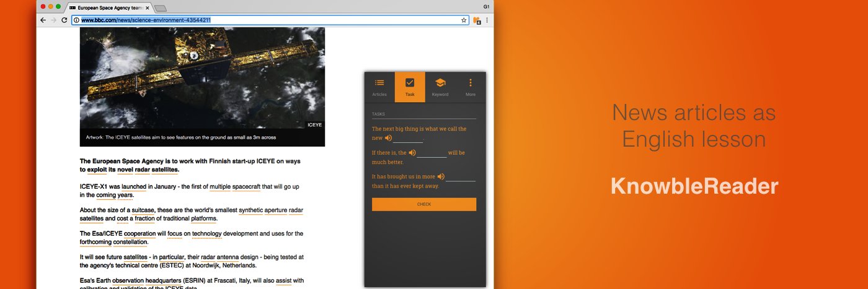Click highlighted word 'launched'
Viewport: 868px width, 289px height.
pos(134,186)
